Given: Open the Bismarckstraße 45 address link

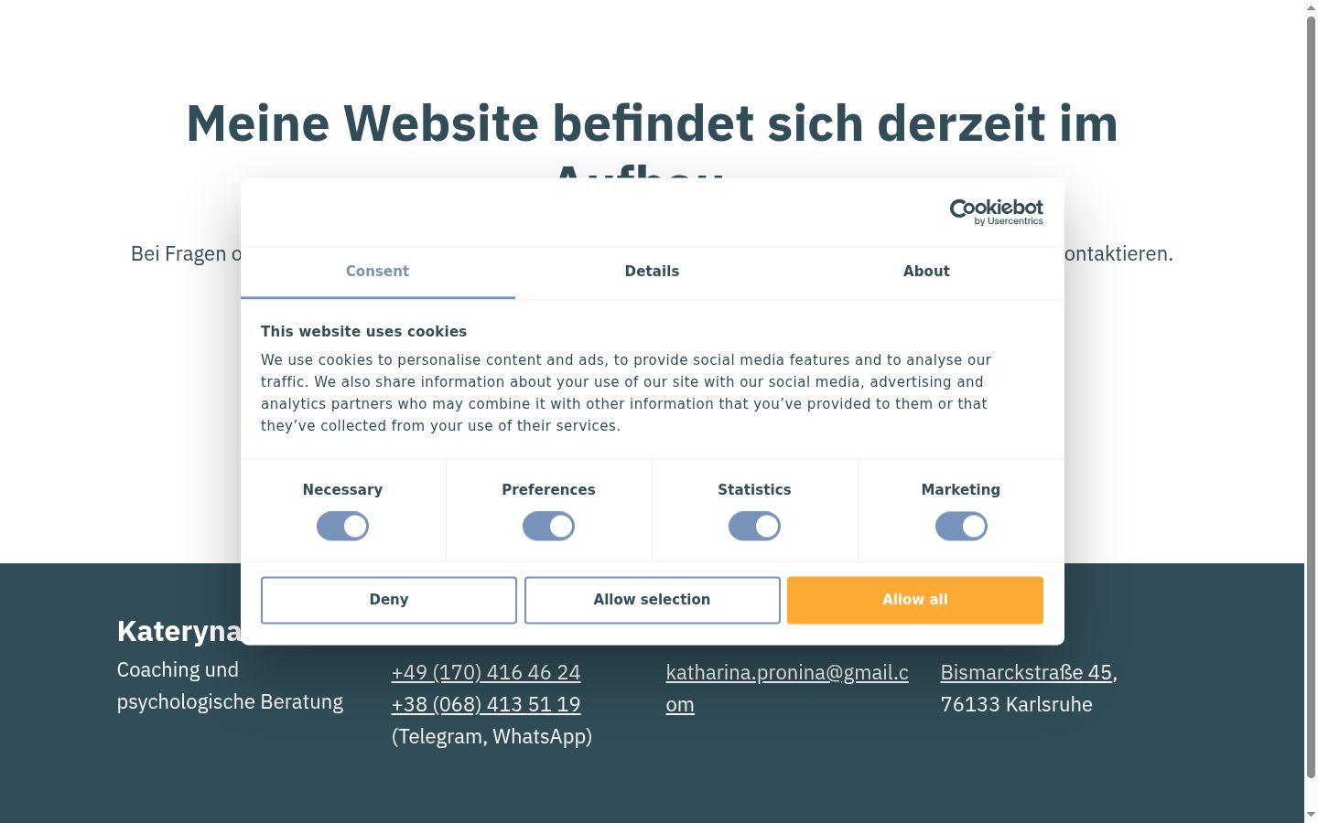Looking at the screenshot, I should point(1027,672).
